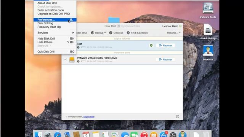Select the Test volume row
The image size is (244, 137).
[x=122, y=46]
